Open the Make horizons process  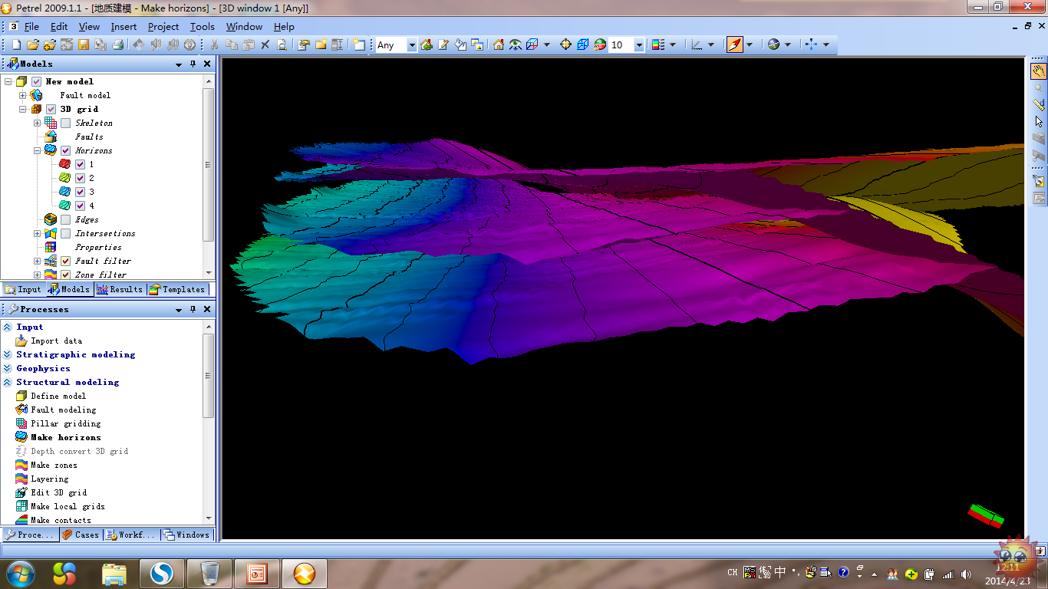click(65, 437)
